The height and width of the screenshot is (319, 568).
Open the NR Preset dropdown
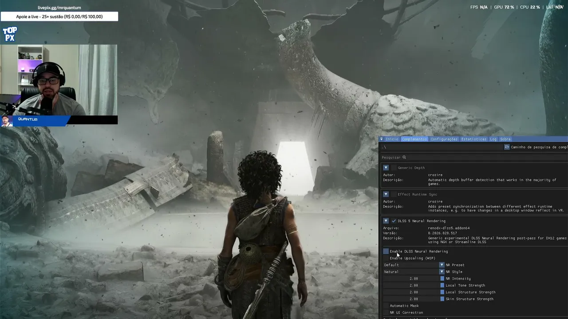tap(414, 265)
